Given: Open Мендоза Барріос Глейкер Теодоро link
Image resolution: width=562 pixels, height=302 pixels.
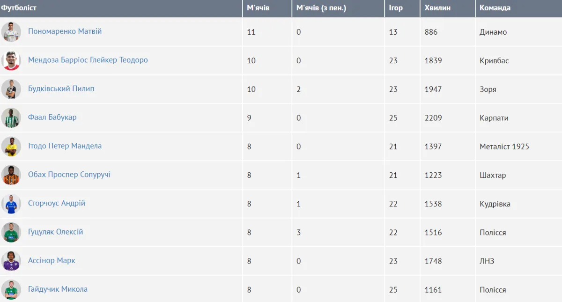Looking at the screenshot, I should pos(88,60).
